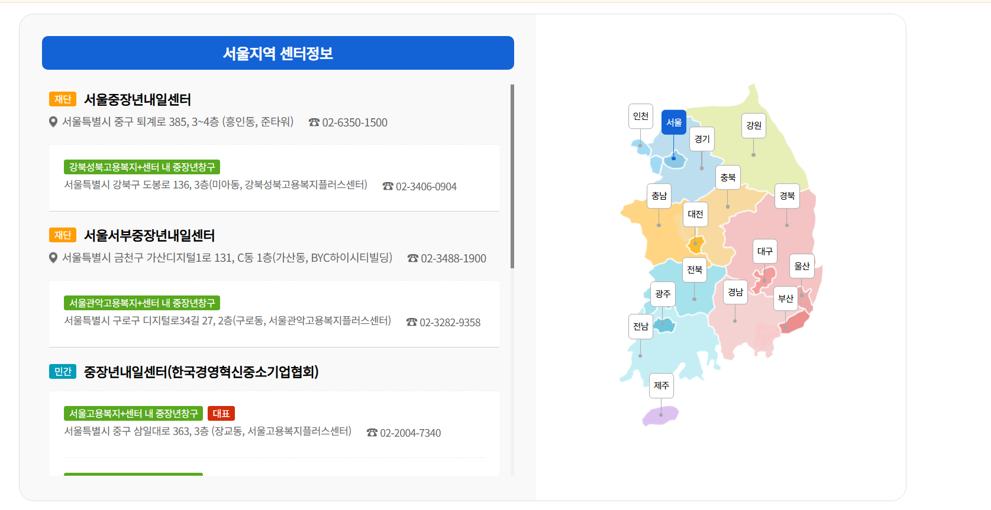Select 대구 region label on the map
This screenshot has width=991, height=510.
[x=764, y=251]
